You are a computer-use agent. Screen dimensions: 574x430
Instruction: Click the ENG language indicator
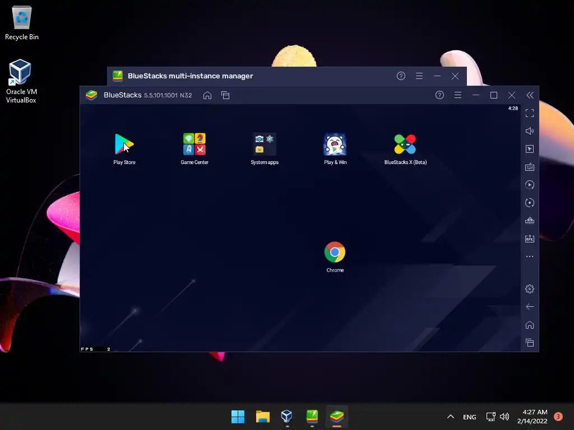pos(469,417)
